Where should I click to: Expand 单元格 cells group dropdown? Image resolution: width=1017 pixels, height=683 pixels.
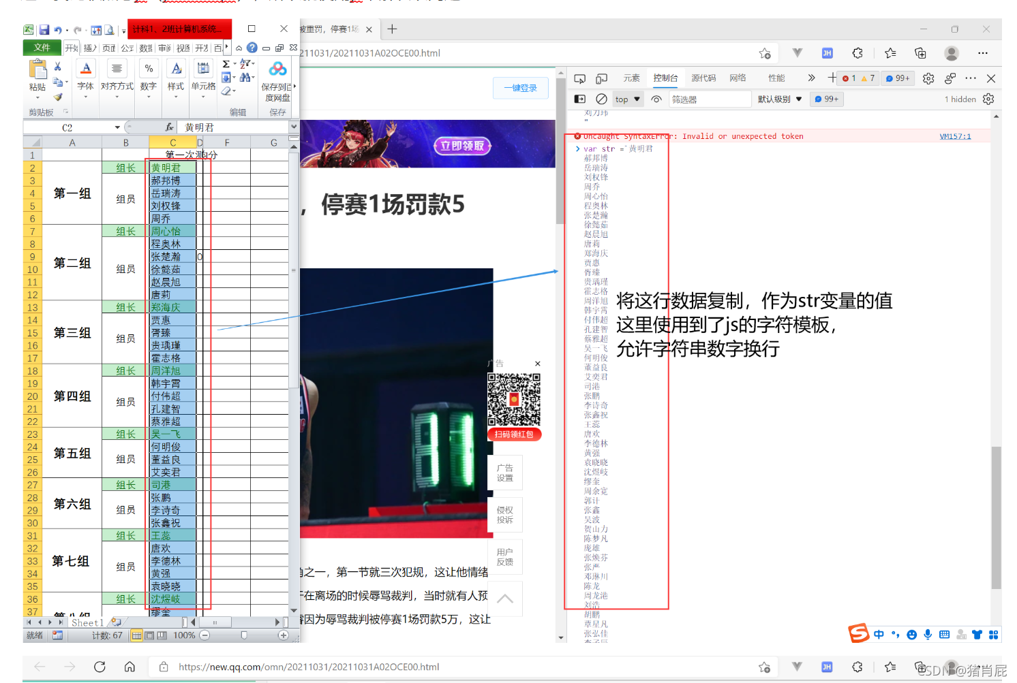(x=203, y=97)
